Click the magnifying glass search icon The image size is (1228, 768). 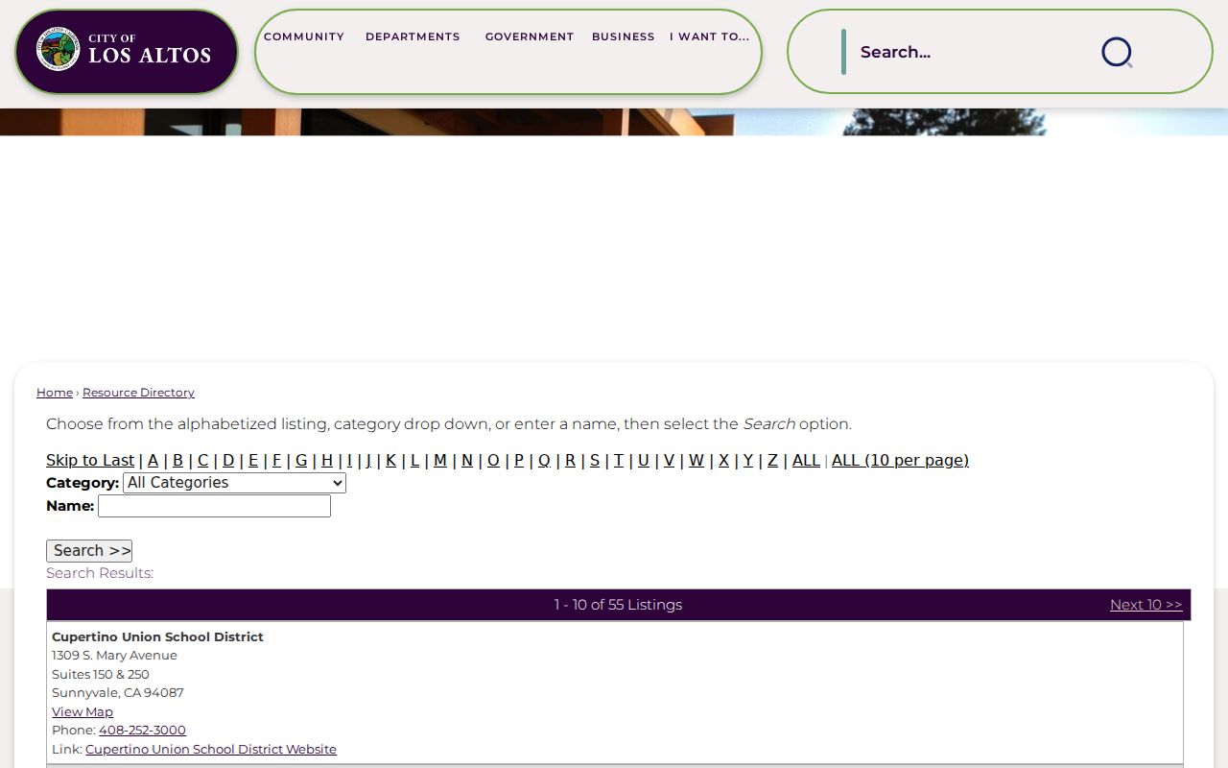click(x=1117, y=52)
